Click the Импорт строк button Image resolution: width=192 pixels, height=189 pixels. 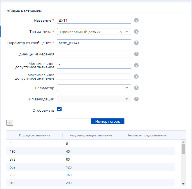click(107, 121)
